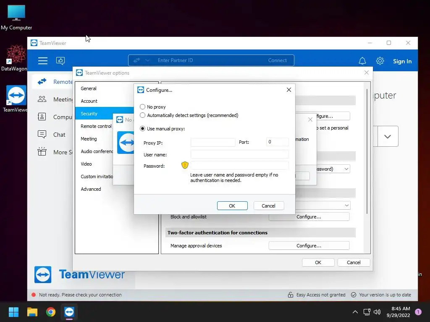The height and width of the screenshot is (322, 430).
Task: Click network icon in system tray
Action: (x=367, y=312)
